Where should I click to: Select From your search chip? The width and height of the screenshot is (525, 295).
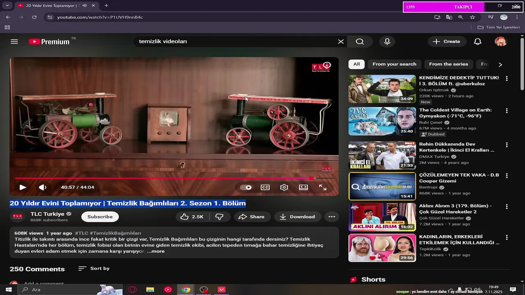(394, 64)
